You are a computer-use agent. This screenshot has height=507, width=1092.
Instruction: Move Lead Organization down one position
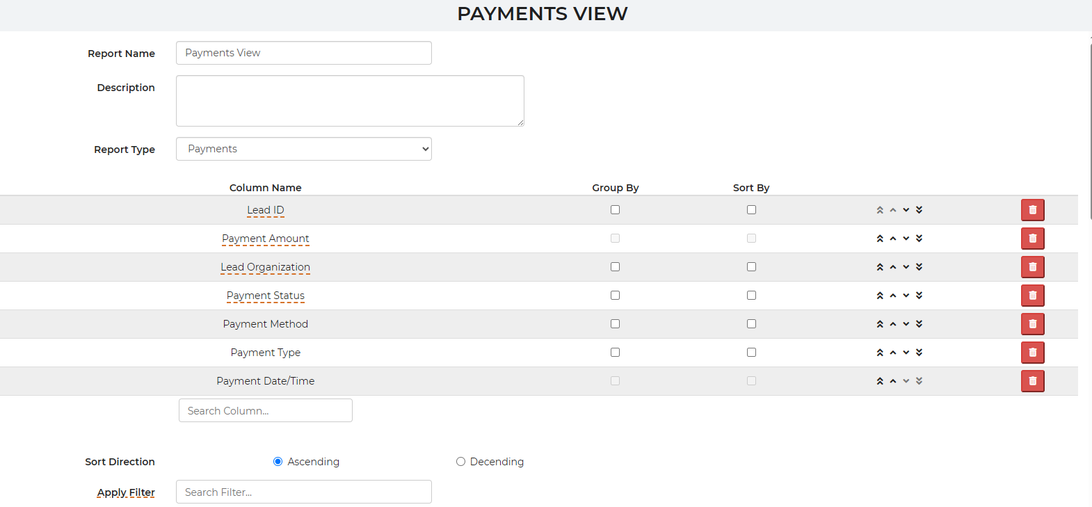(906, 267)
